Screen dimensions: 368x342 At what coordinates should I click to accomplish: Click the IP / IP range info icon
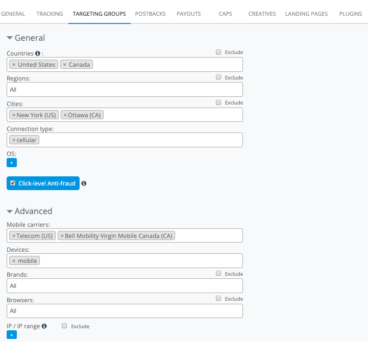44,326
